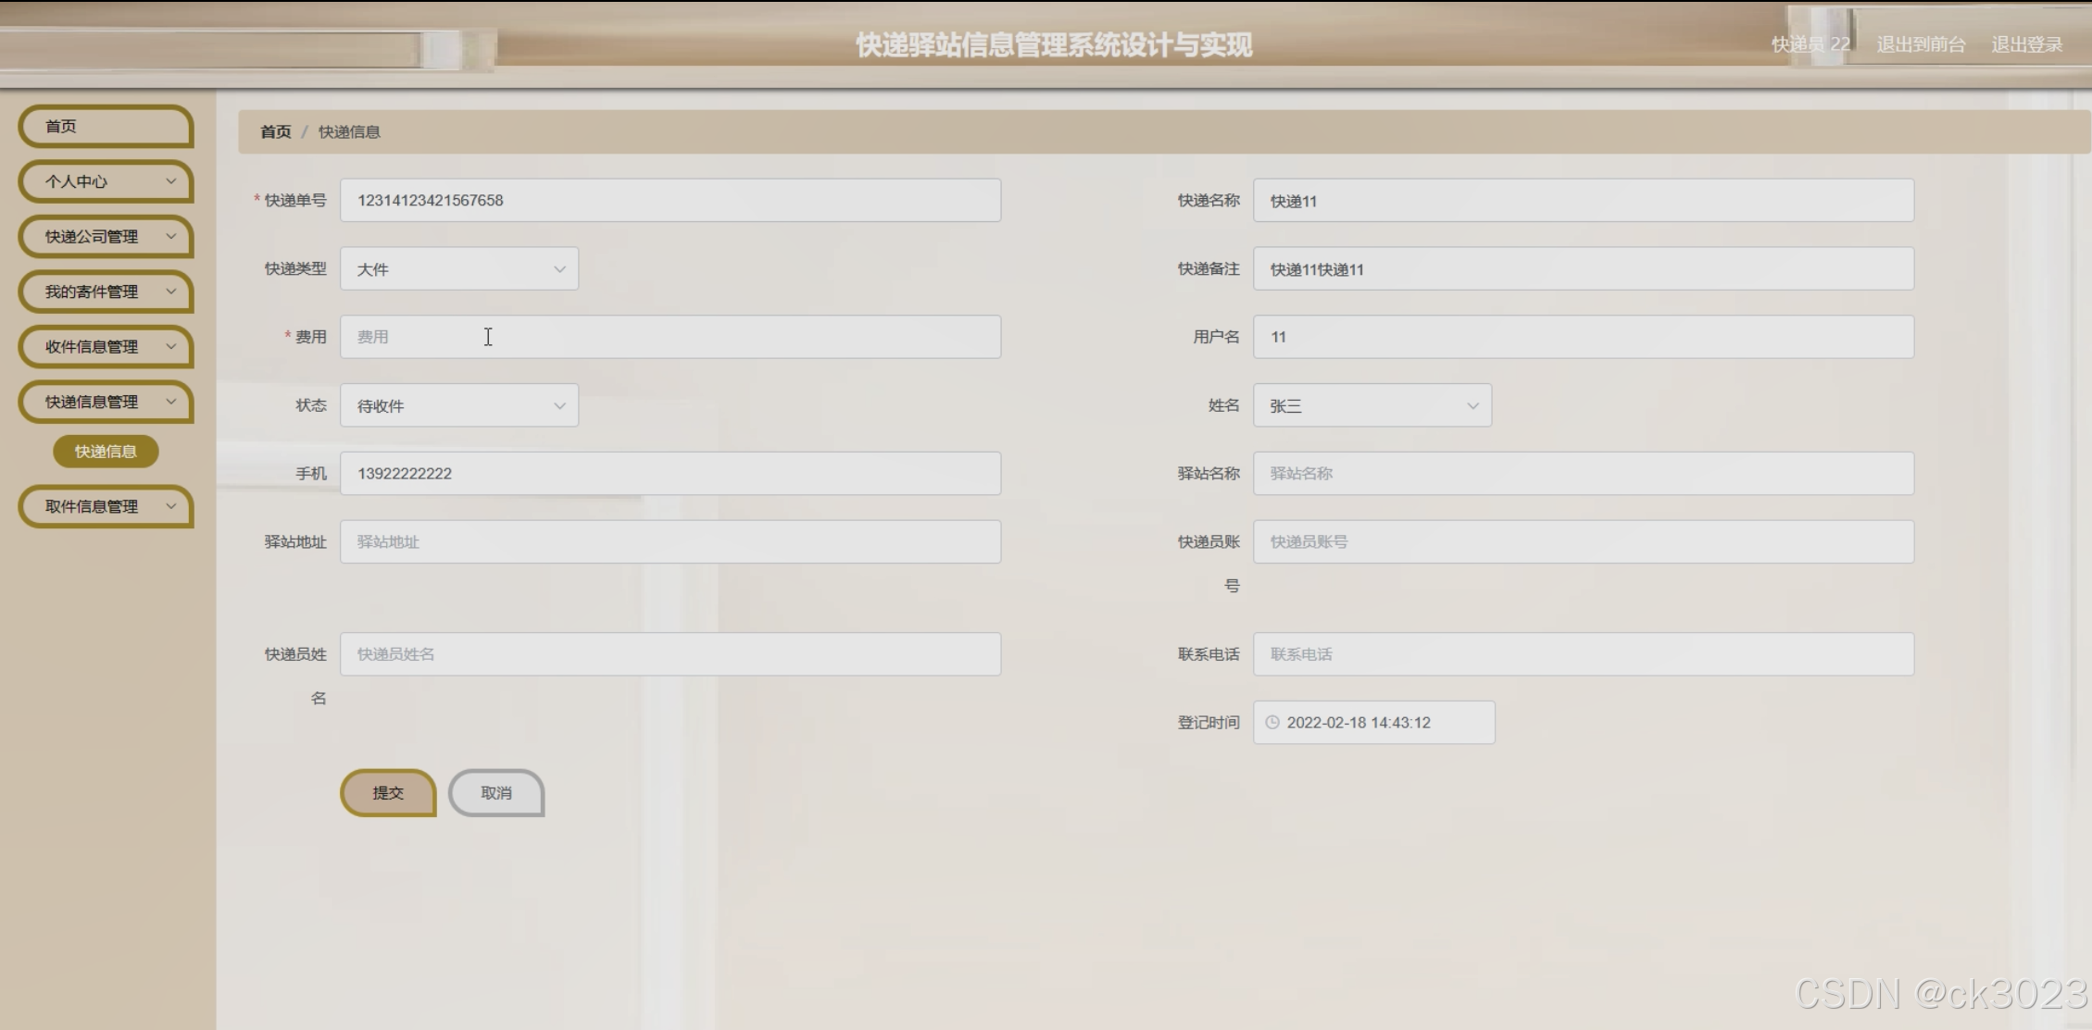Image resolution: width=2092 pixels, height=1030 pixels.
Task: Click 退出到前台 in the header
Action: click(1920, 44)
